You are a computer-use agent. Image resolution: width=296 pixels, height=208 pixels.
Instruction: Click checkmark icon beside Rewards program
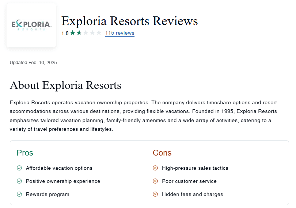(x=19, y=194)
